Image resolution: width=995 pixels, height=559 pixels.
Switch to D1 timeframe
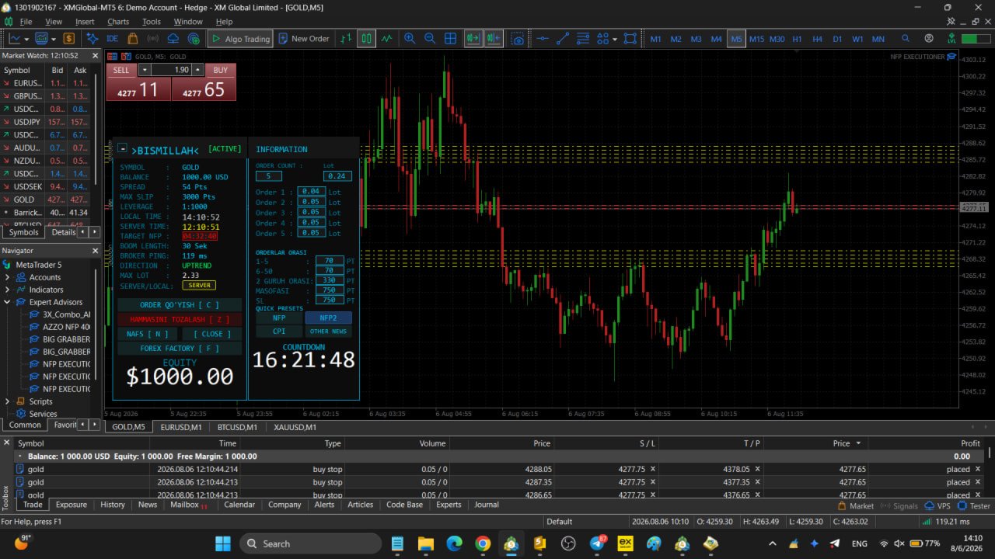coord(837,38)
